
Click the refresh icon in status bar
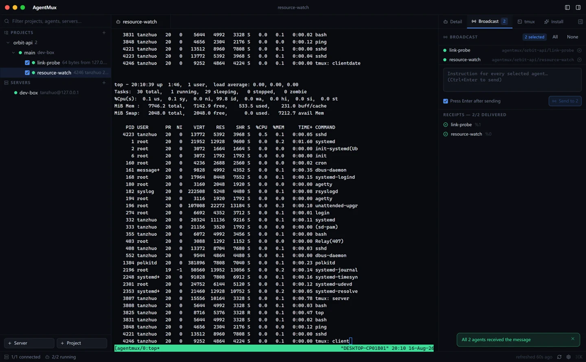click(559, 357)
